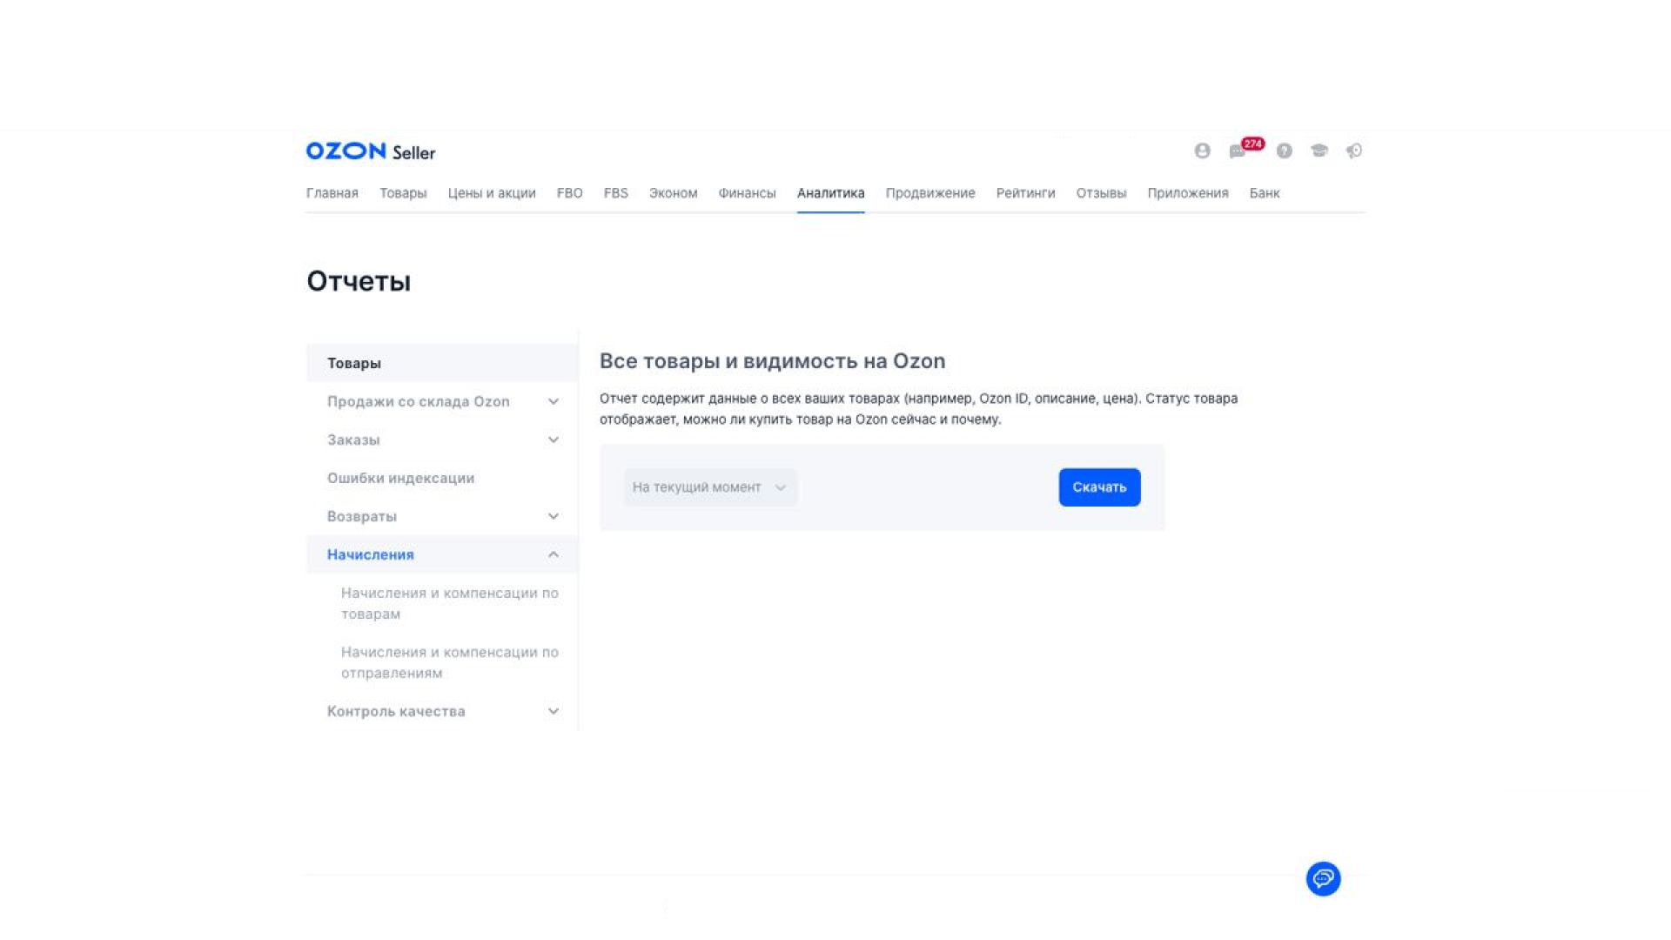Select Товары in the reports sidebar

pos(442,363)
